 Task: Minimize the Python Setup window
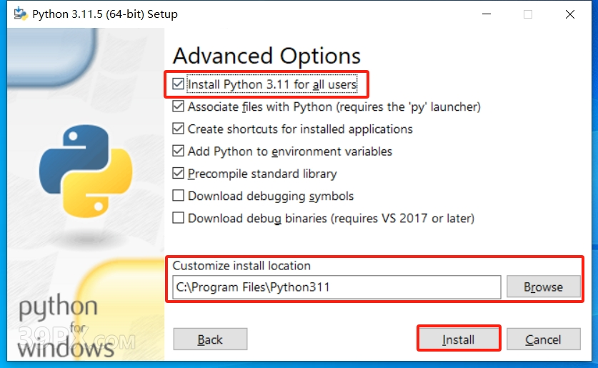(487, 14)
